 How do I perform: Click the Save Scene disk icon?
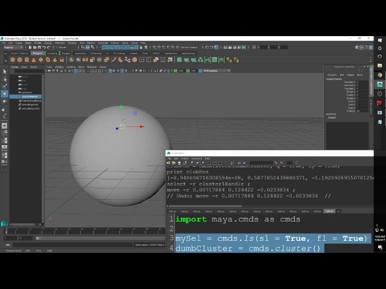39,47
